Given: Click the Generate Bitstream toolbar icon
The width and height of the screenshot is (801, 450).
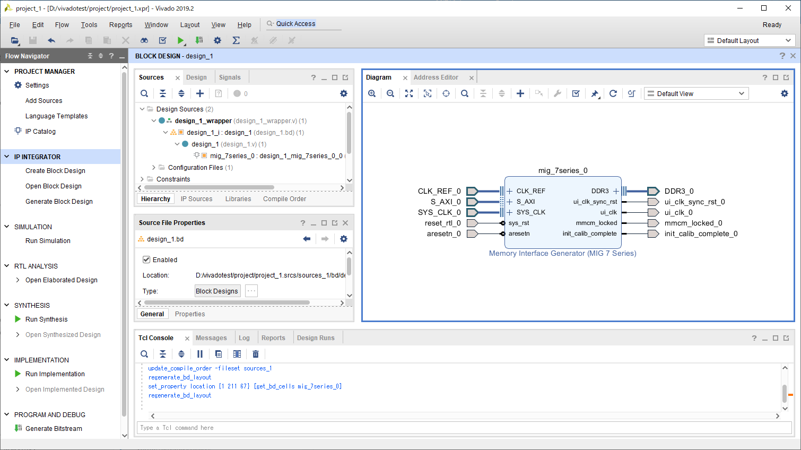Looking at the screenshot, I should [x=199, y=40].
